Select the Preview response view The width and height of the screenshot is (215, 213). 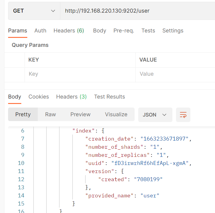(x=80, y=114)
